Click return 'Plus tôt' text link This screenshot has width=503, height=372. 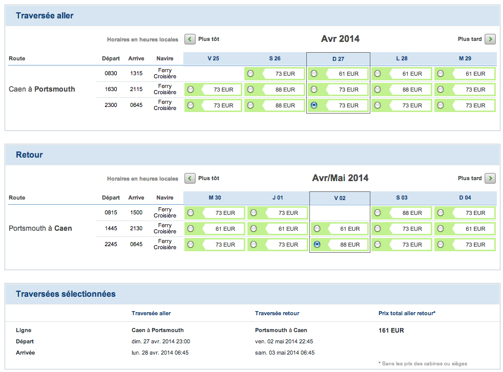pyautogui.click(x=208, y=178)
